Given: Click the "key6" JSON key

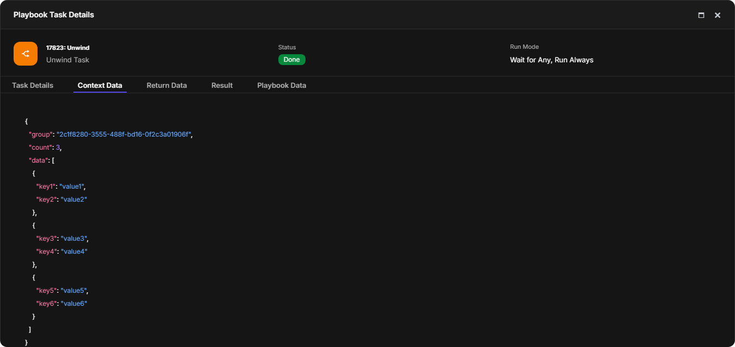Looking at the screenshot, I should point(46,303).
